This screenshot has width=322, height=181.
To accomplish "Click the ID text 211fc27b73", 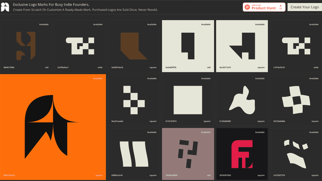I will (x=171, y=121).
